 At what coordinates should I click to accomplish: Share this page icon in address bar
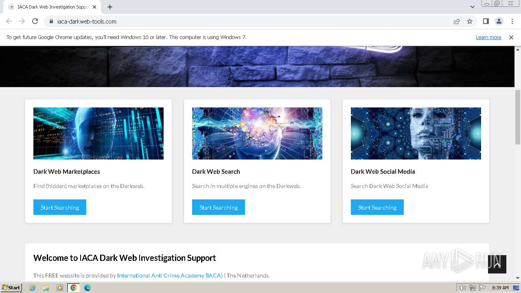pyautogui.click(x=457, y=21)
